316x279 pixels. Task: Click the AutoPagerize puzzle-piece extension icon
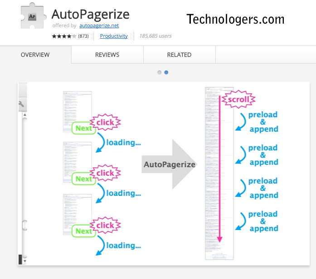point(33,16)
